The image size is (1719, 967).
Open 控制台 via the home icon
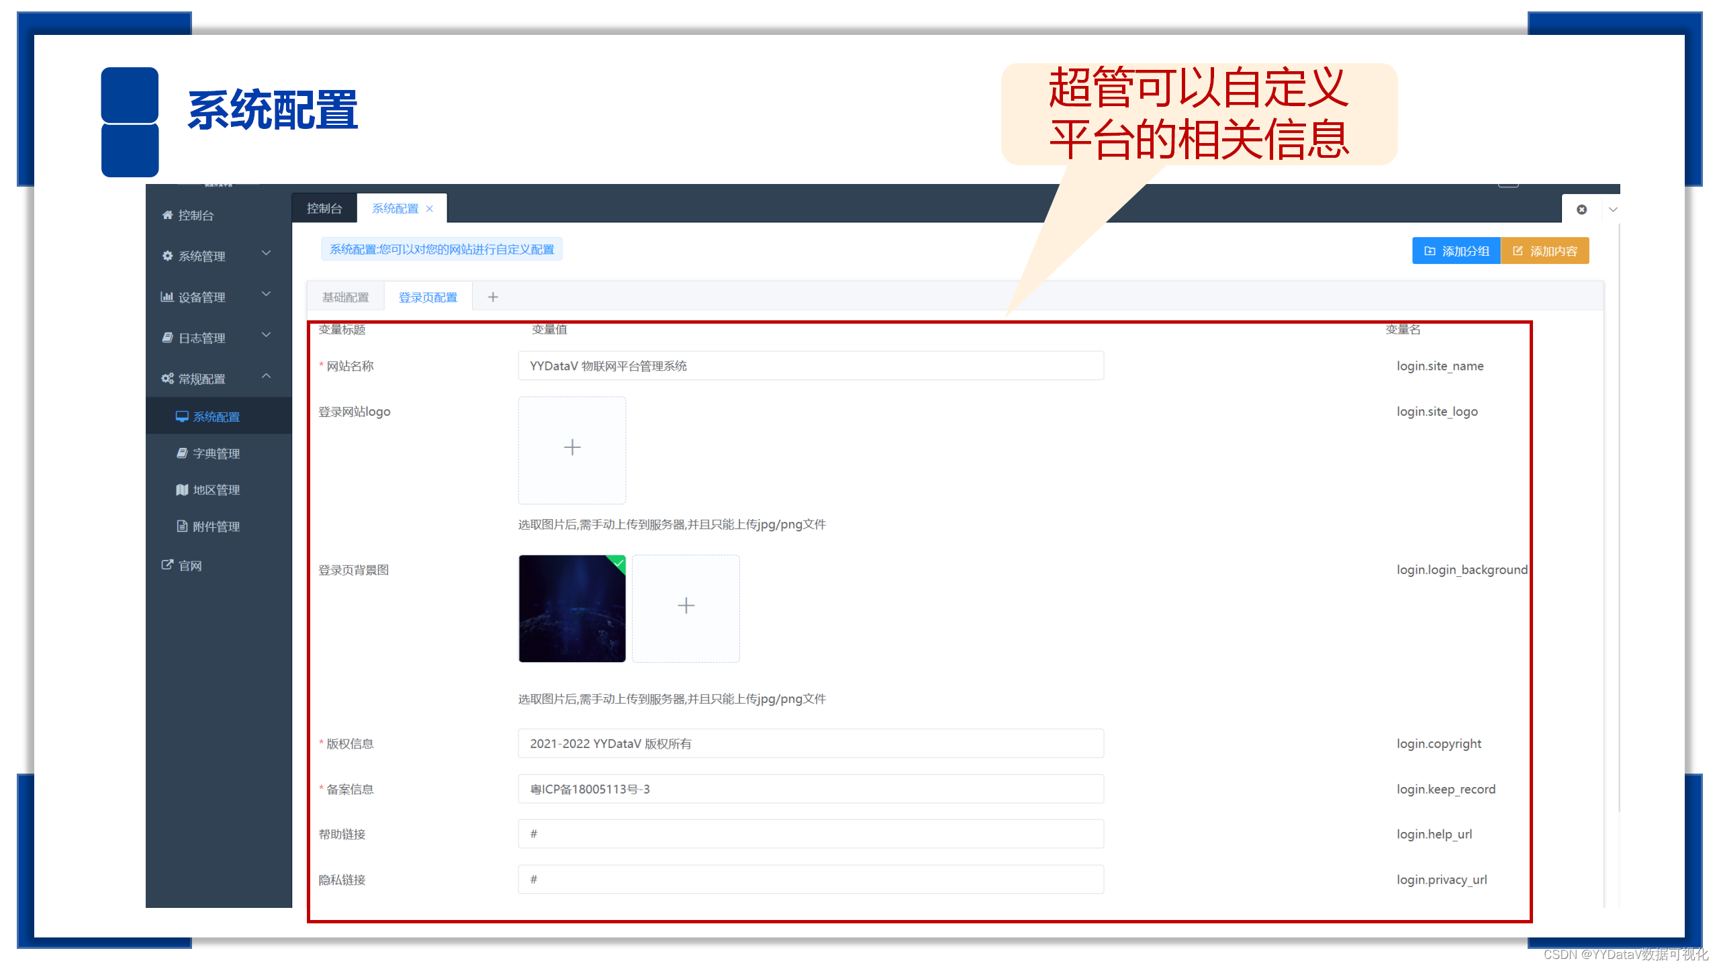pos(168,216)
